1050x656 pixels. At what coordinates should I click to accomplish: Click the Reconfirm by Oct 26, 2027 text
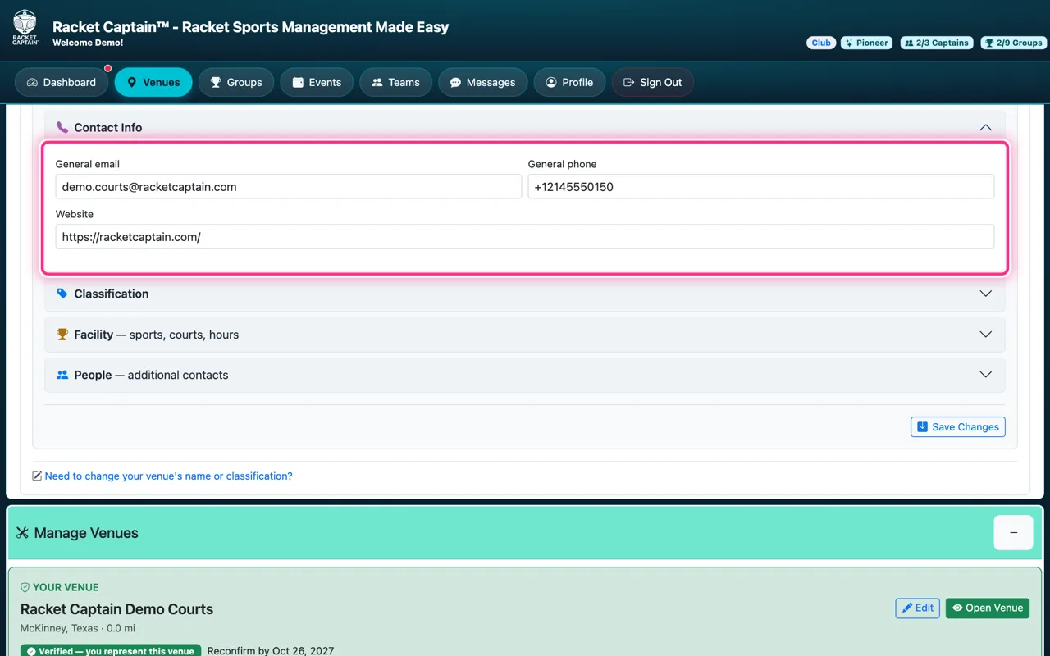(271, 651)
